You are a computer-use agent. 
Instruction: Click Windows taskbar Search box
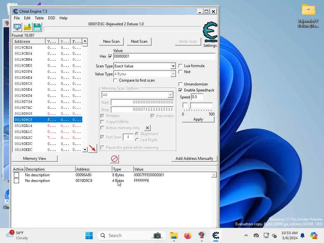[x=131, y=235]
